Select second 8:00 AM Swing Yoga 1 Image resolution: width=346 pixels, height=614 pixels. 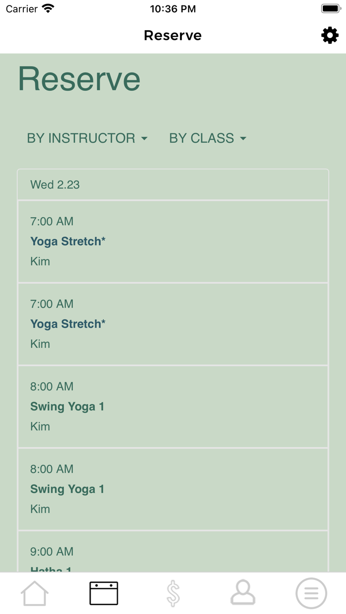(x=173, y=489)
